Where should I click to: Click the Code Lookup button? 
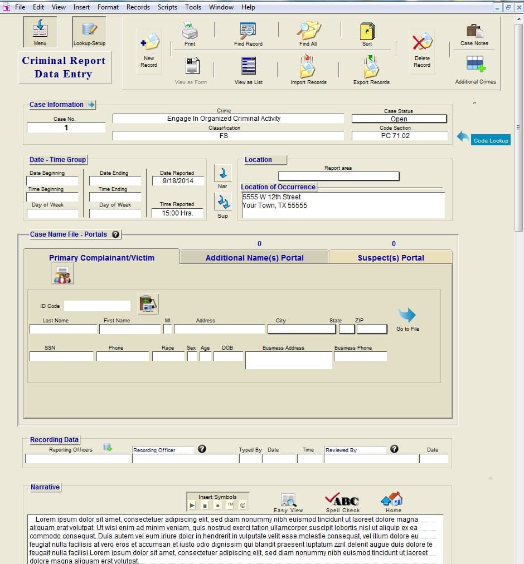(x=491, y=140)
